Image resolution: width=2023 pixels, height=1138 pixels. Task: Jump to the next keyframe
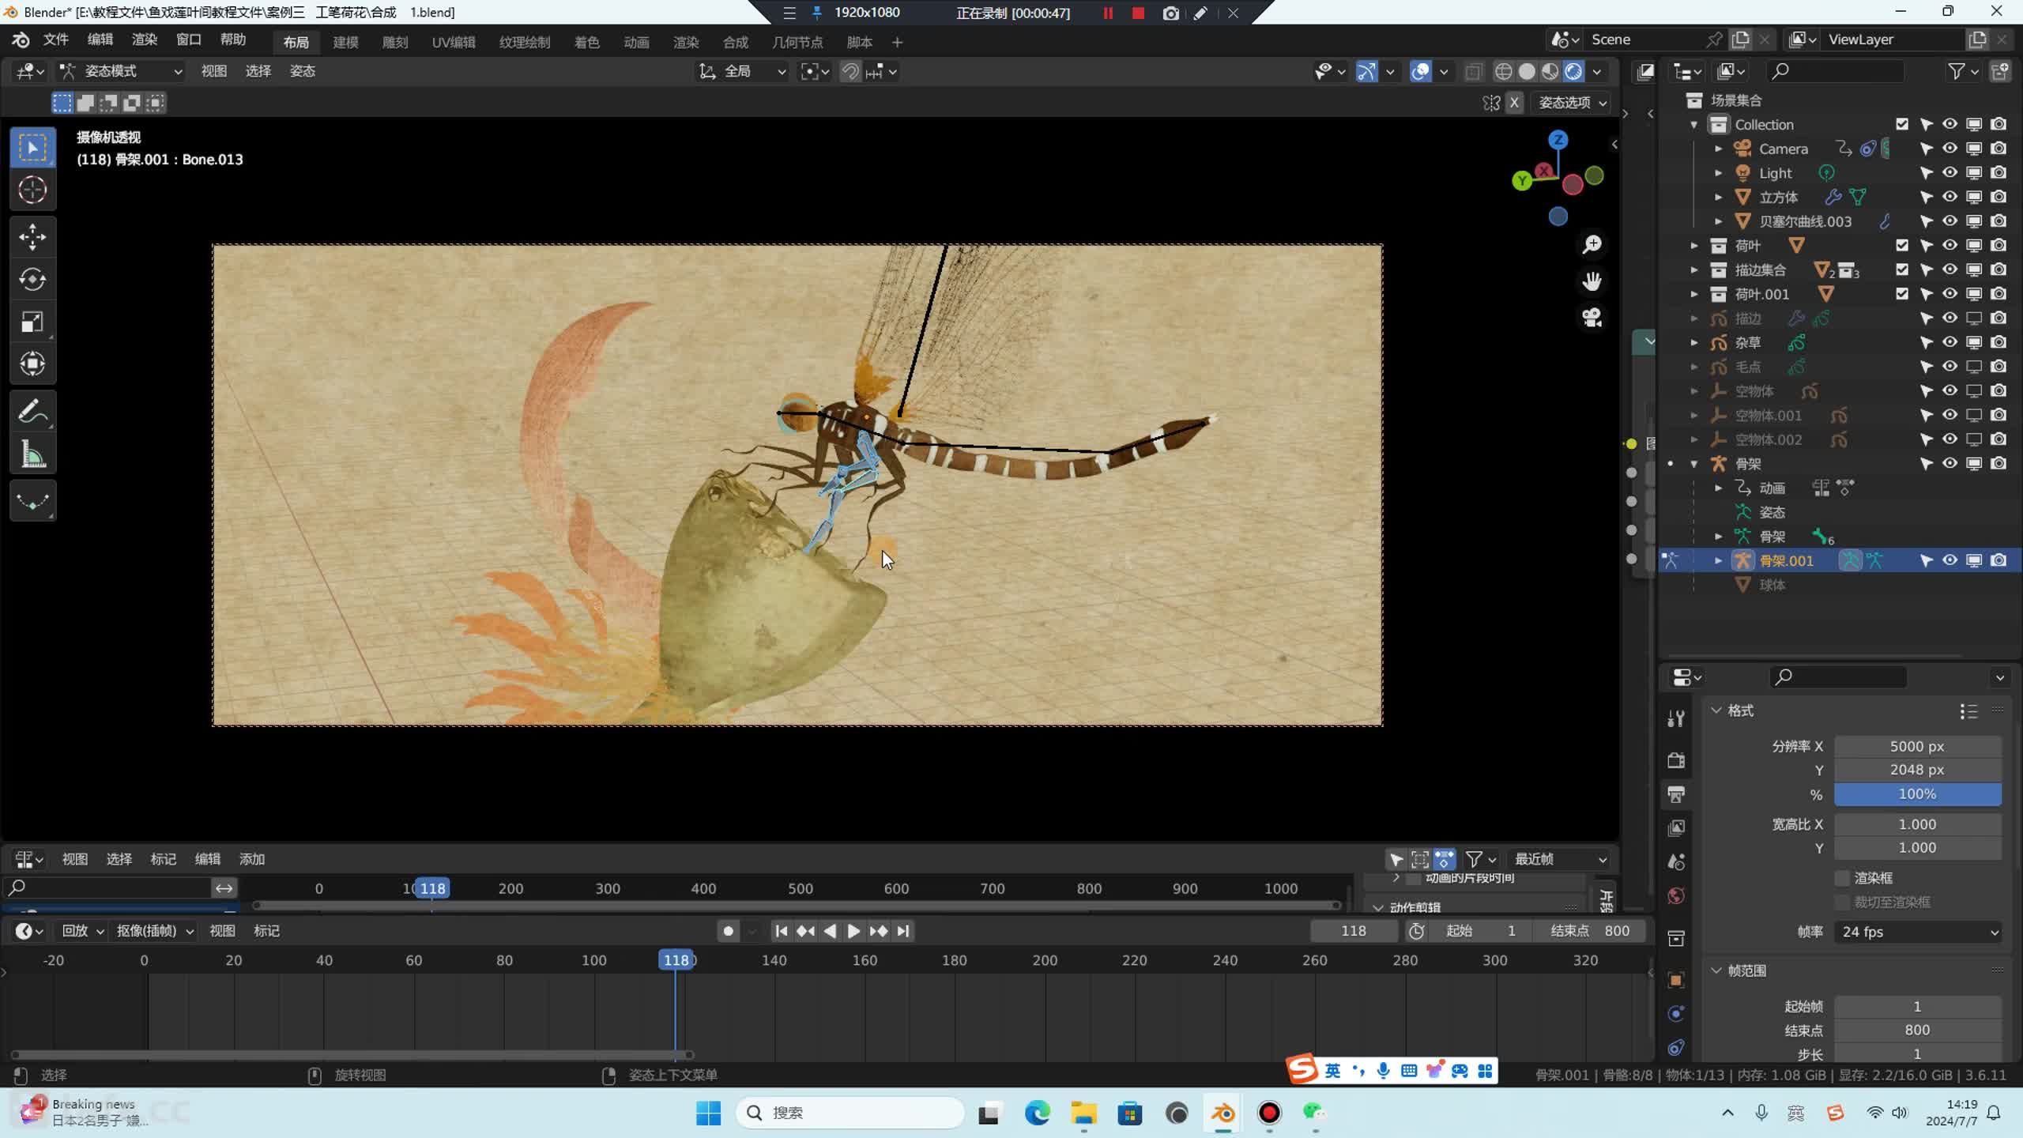878,931
